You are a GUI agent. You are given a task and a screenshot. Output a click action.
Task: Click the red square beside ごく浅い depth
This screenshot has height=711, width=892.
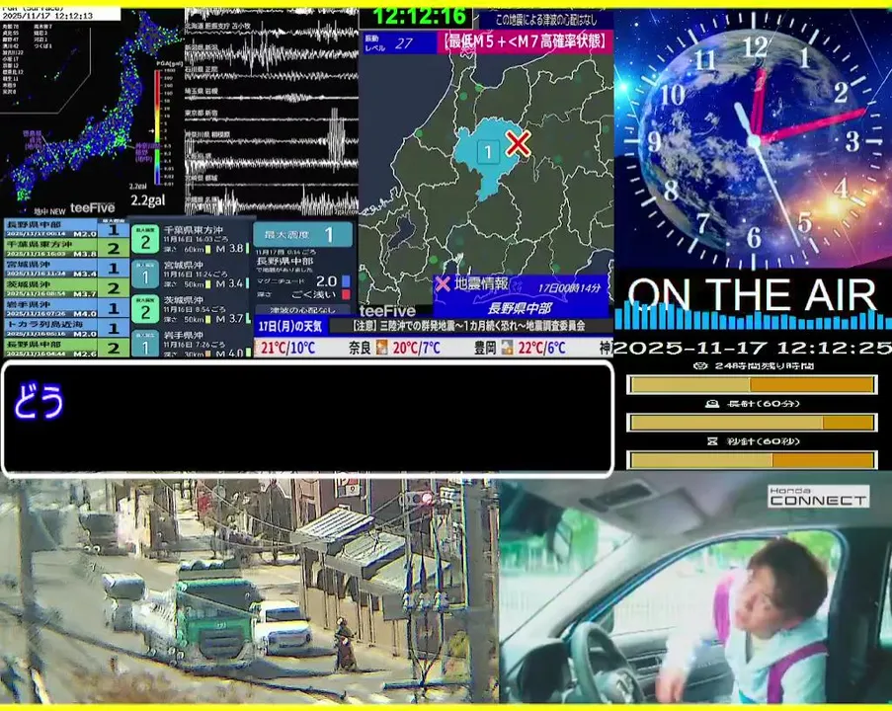(x=346, y=294)
